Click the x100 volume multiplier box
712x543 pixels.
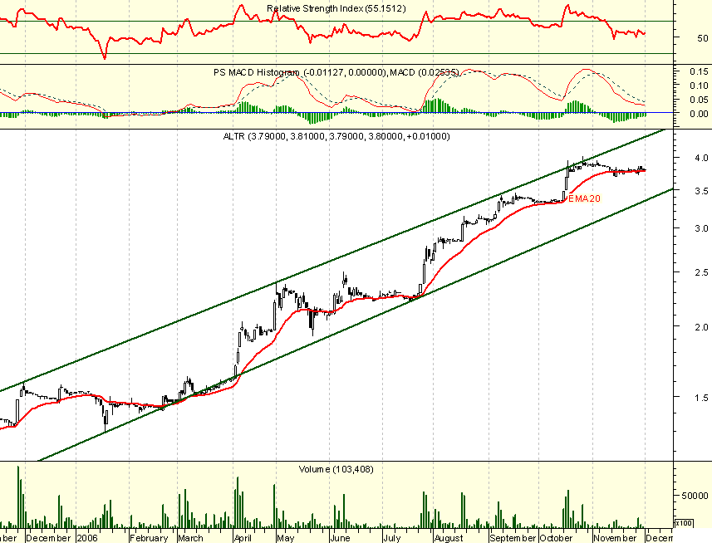pos(684,523)
